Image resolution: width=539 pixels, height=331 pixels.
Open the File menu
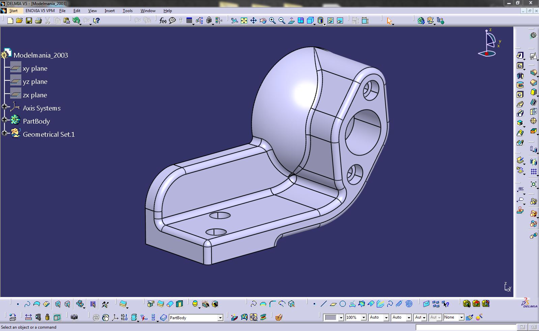tap(62, 11)
